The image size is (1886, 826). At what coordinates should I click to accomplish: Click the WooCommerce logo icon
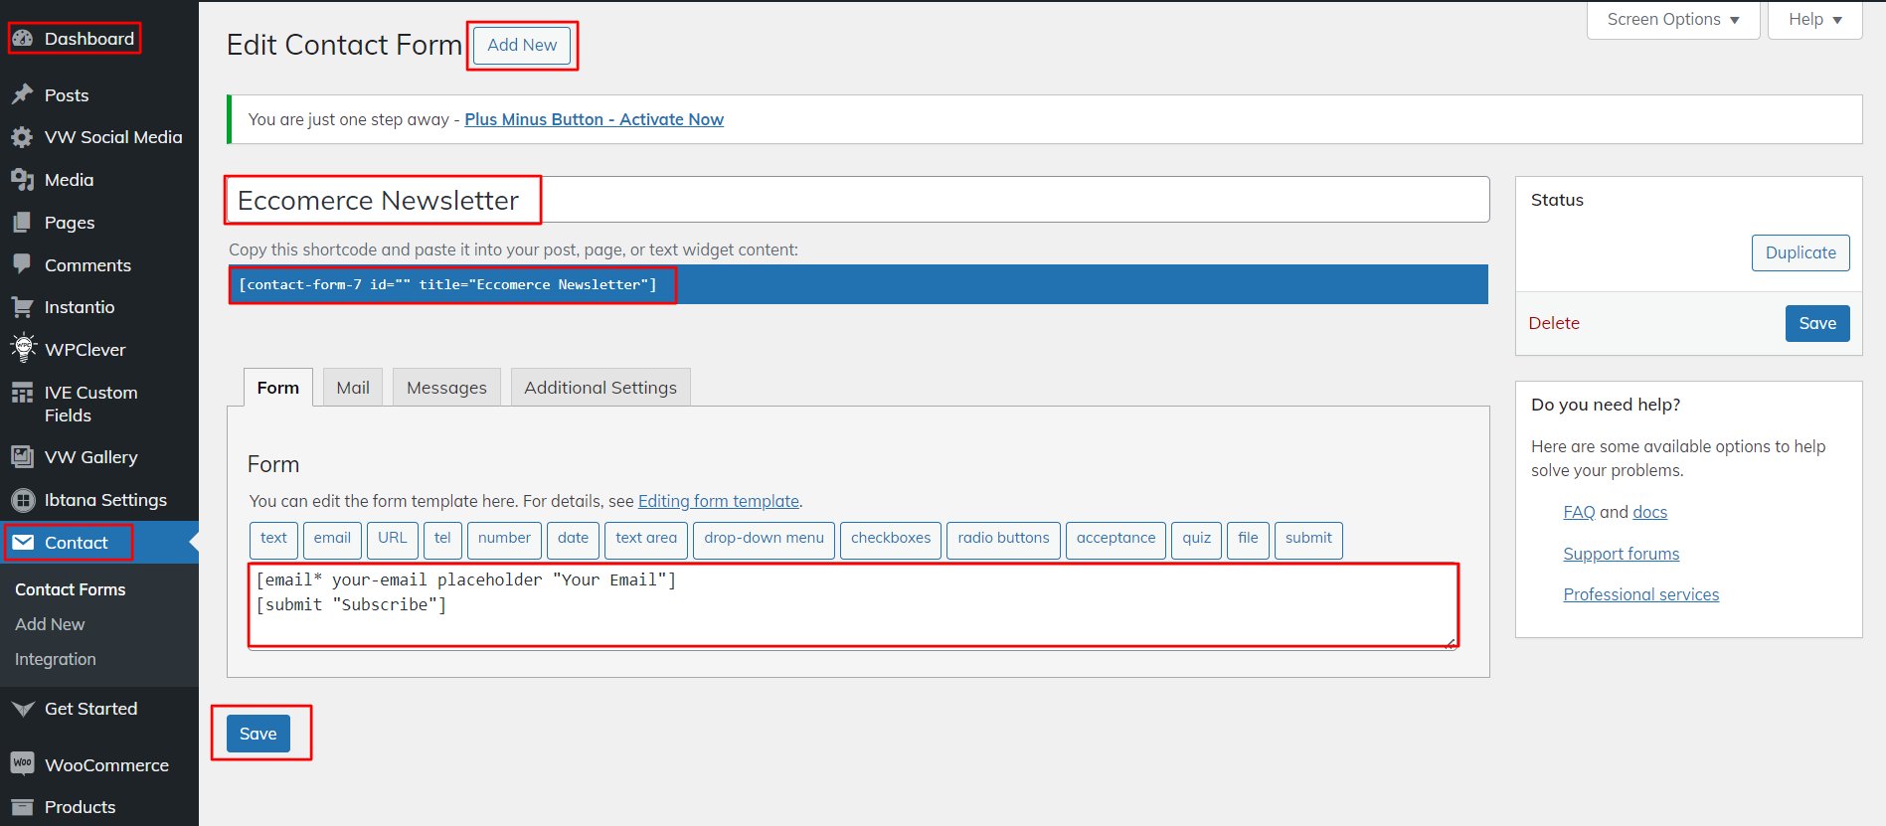(x=23, y=763)
